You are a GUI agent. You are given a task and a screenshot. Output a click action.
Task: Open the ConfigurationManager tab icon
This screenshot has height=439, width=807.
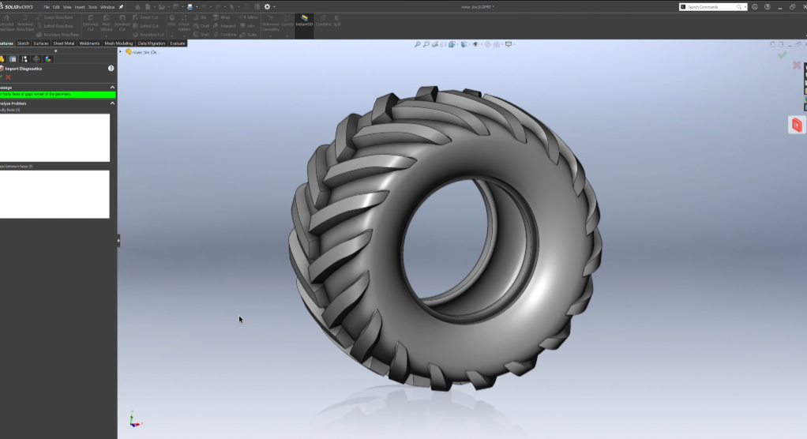click(x=24, y=59)
